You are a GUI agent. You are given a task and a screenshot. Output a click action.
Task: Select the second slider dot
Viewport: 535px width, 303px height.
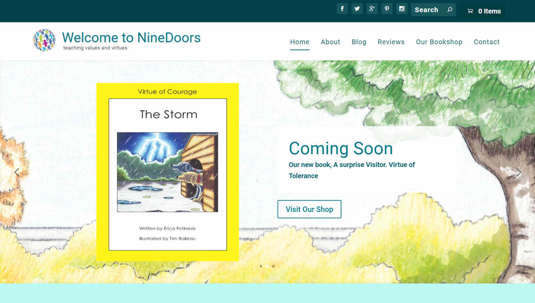click(x=267, y=266)
